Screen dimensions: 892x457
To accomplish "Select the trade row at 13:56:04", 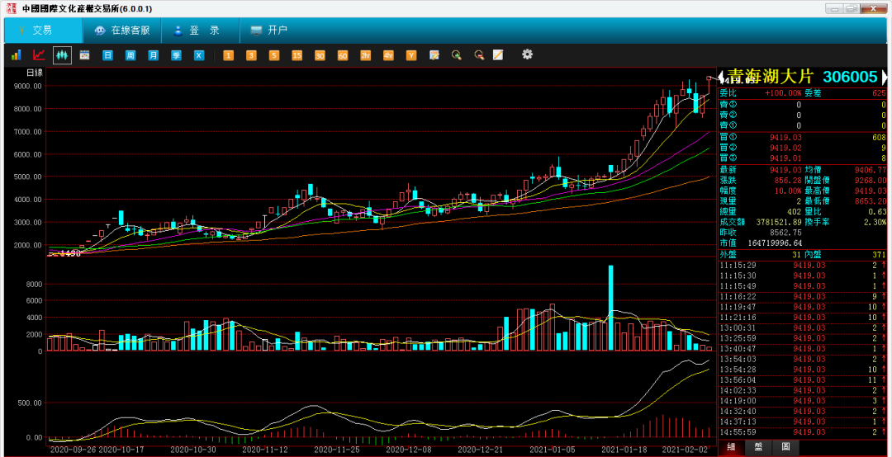I will [x=803, y=379].
